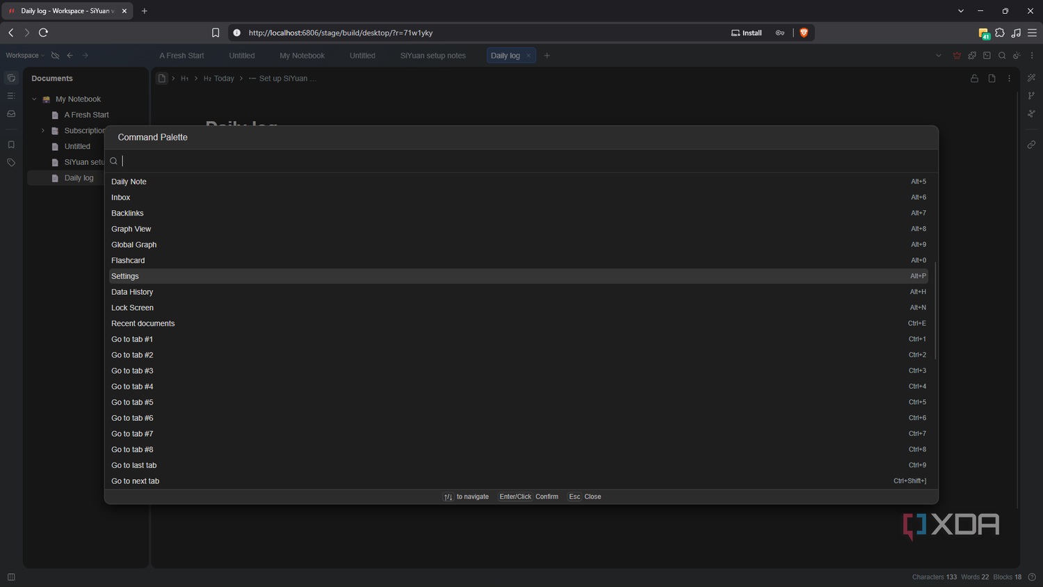Select Data History command

coord(519,292)
